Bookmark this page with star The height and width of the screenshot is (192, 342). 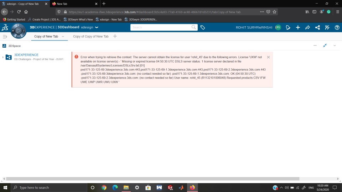(x=274, y=12)
